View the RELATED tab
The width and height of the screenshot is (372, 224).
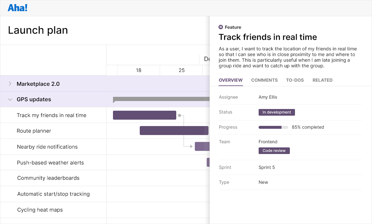tap(322, 80)
